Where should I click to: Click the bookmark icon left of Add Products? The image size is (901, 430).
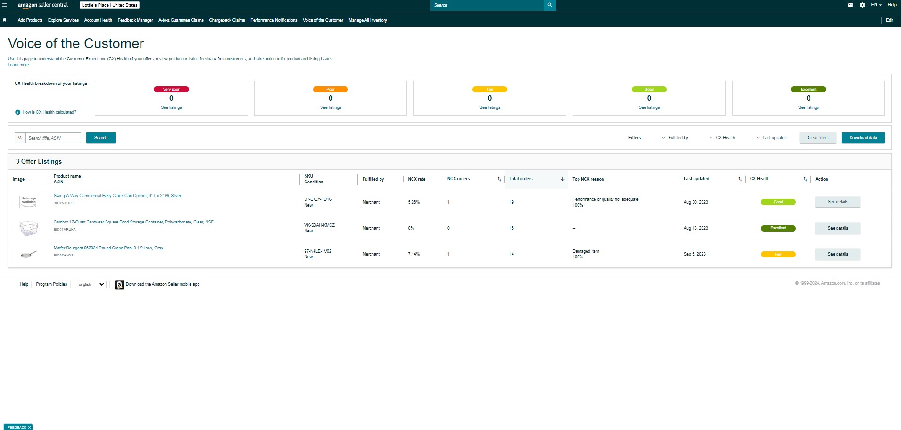click(x=4, y=20)
